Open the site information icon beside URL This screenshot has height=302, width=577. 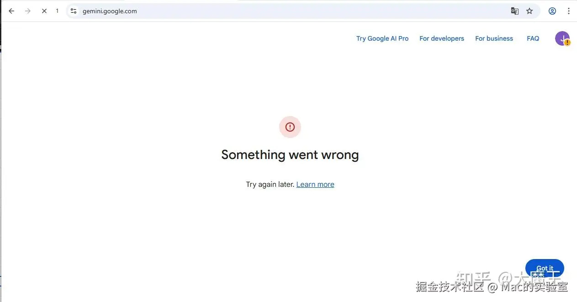[x=74, y=11]
